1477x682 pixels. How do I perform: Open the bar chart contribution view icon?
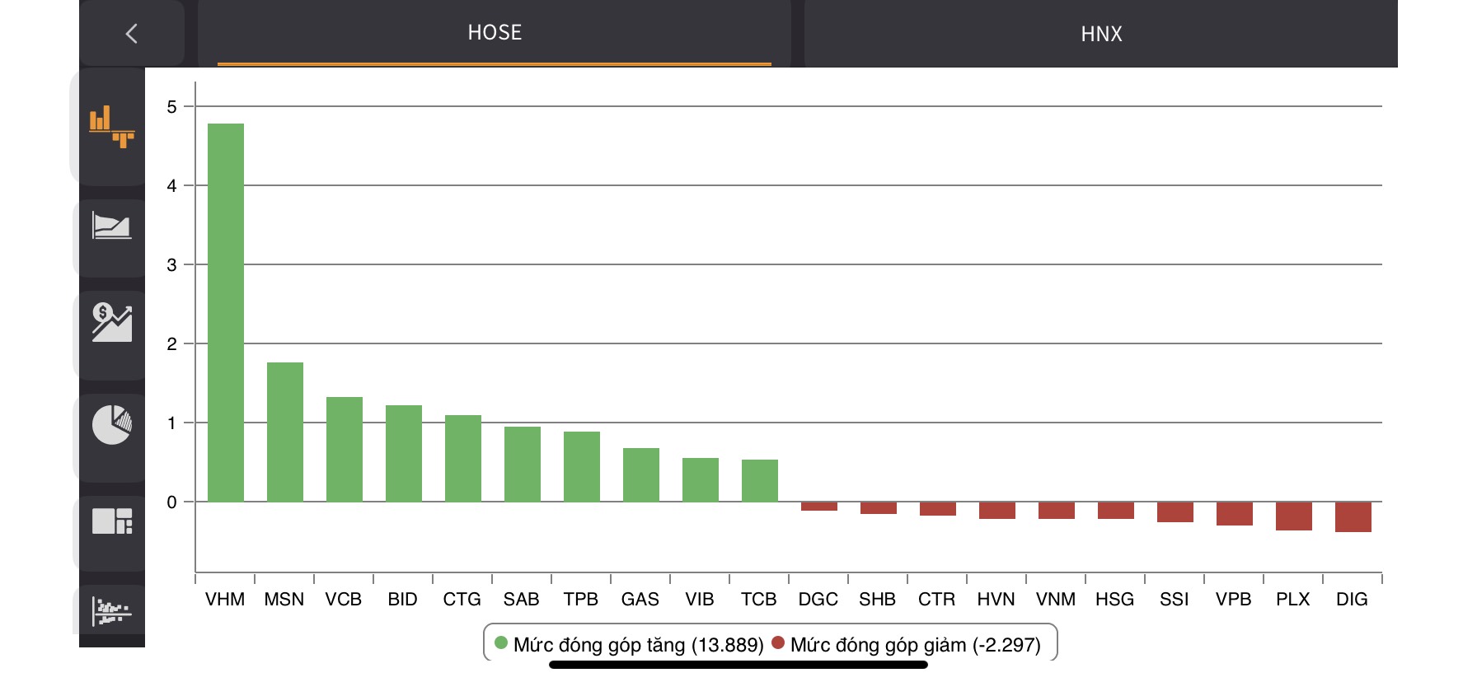coord(111,126)
